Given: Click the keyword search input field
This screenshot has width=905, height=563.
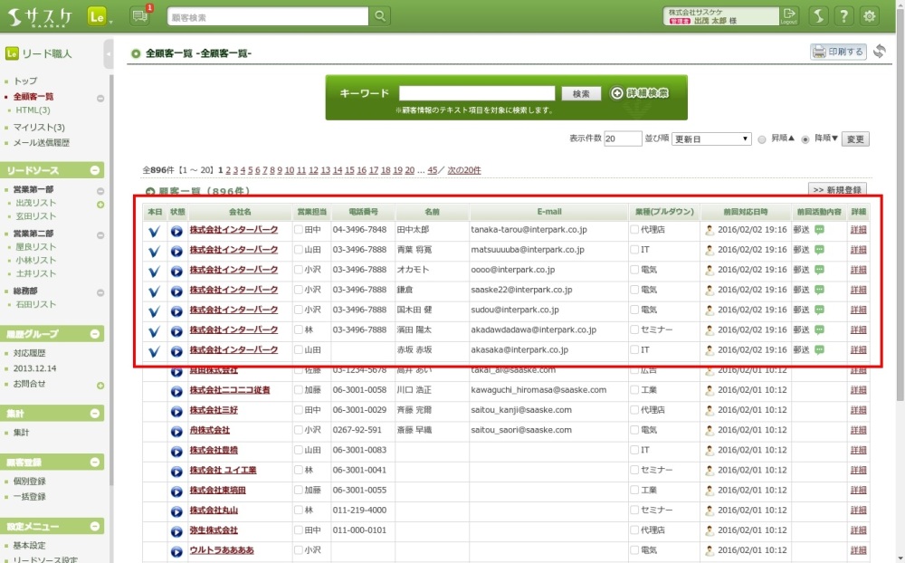Looking at the screenshot, I should point(476,93).
